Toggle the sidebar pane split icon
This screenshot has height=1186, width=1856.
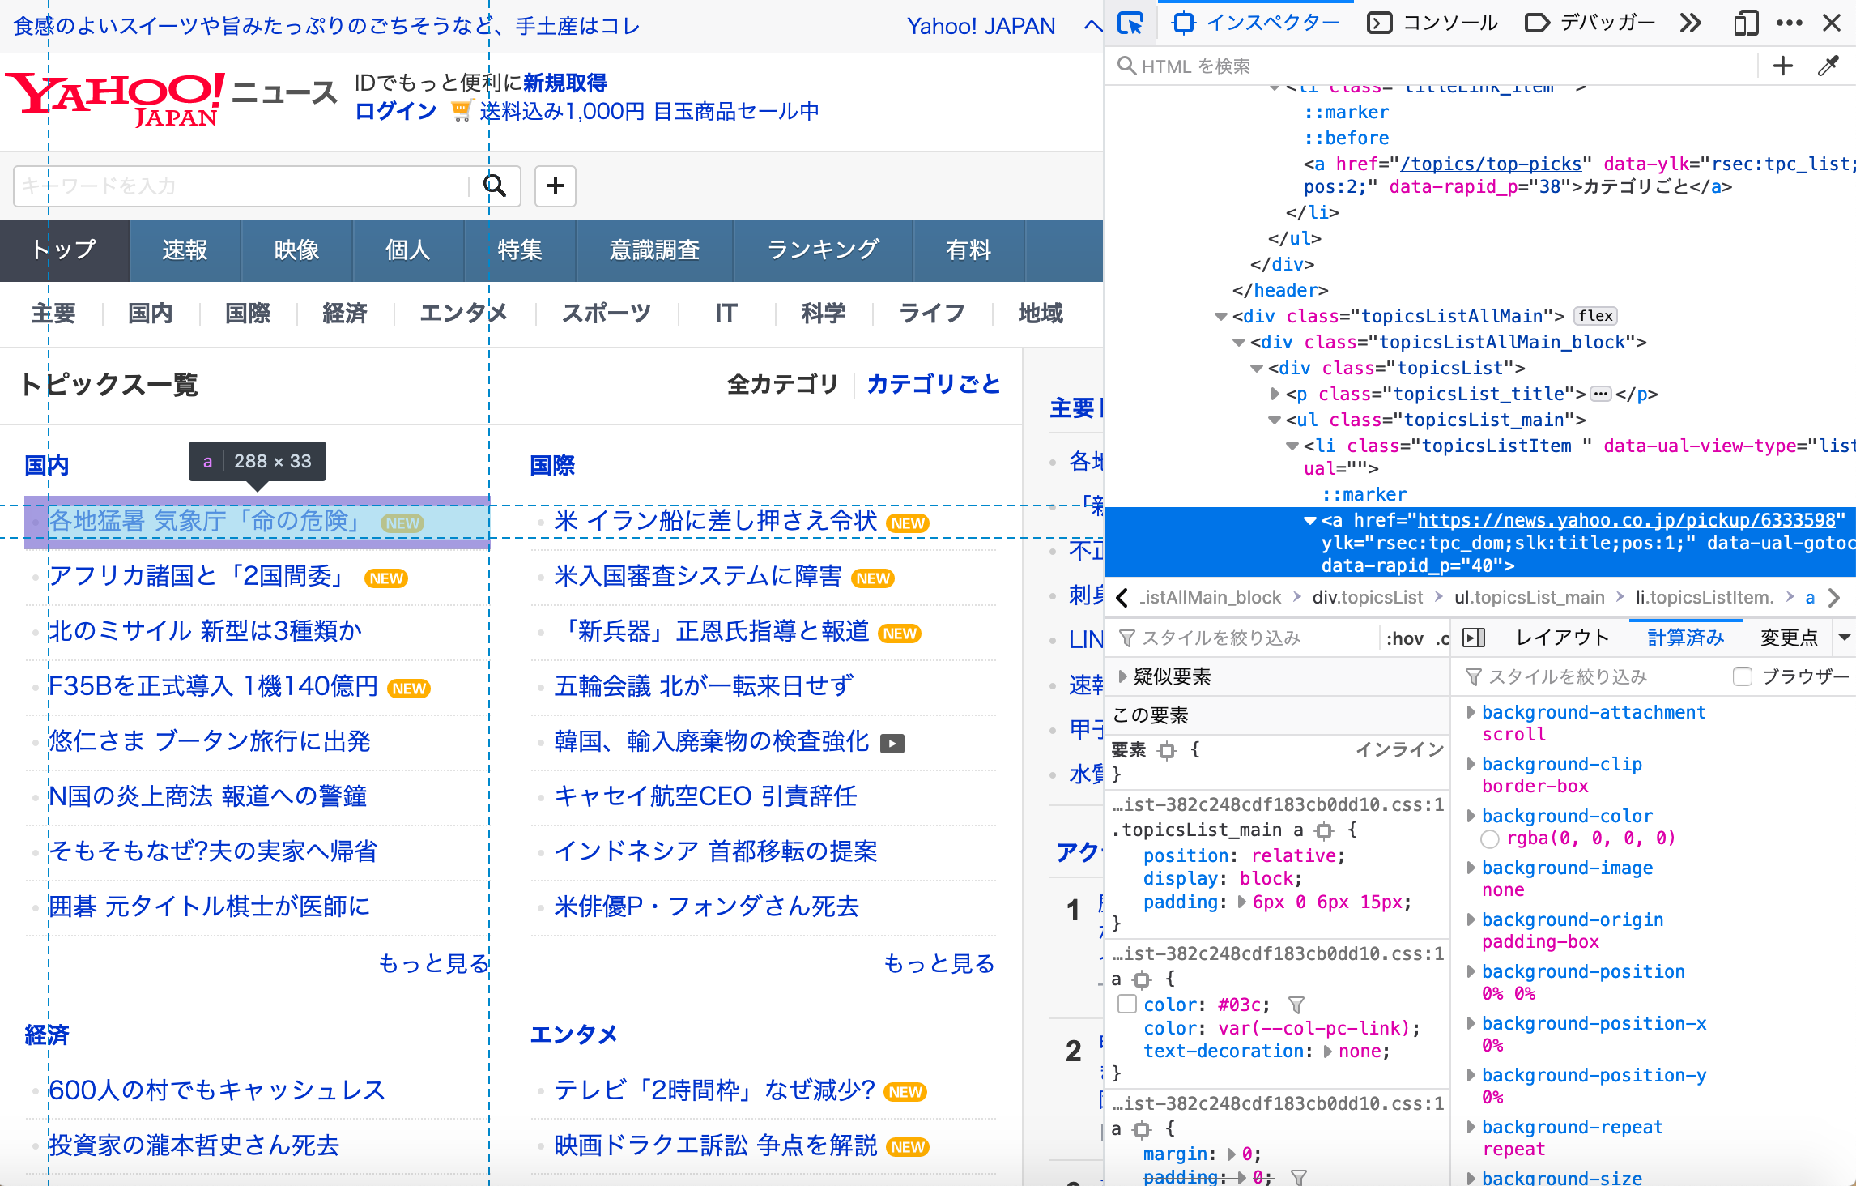point(1474,638)
